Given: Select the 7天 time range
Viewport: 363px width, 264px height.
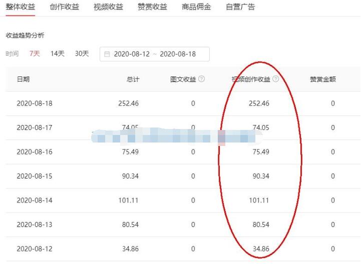Looking at the screenshot, I should pyautogui.click(x=35, y=53).
